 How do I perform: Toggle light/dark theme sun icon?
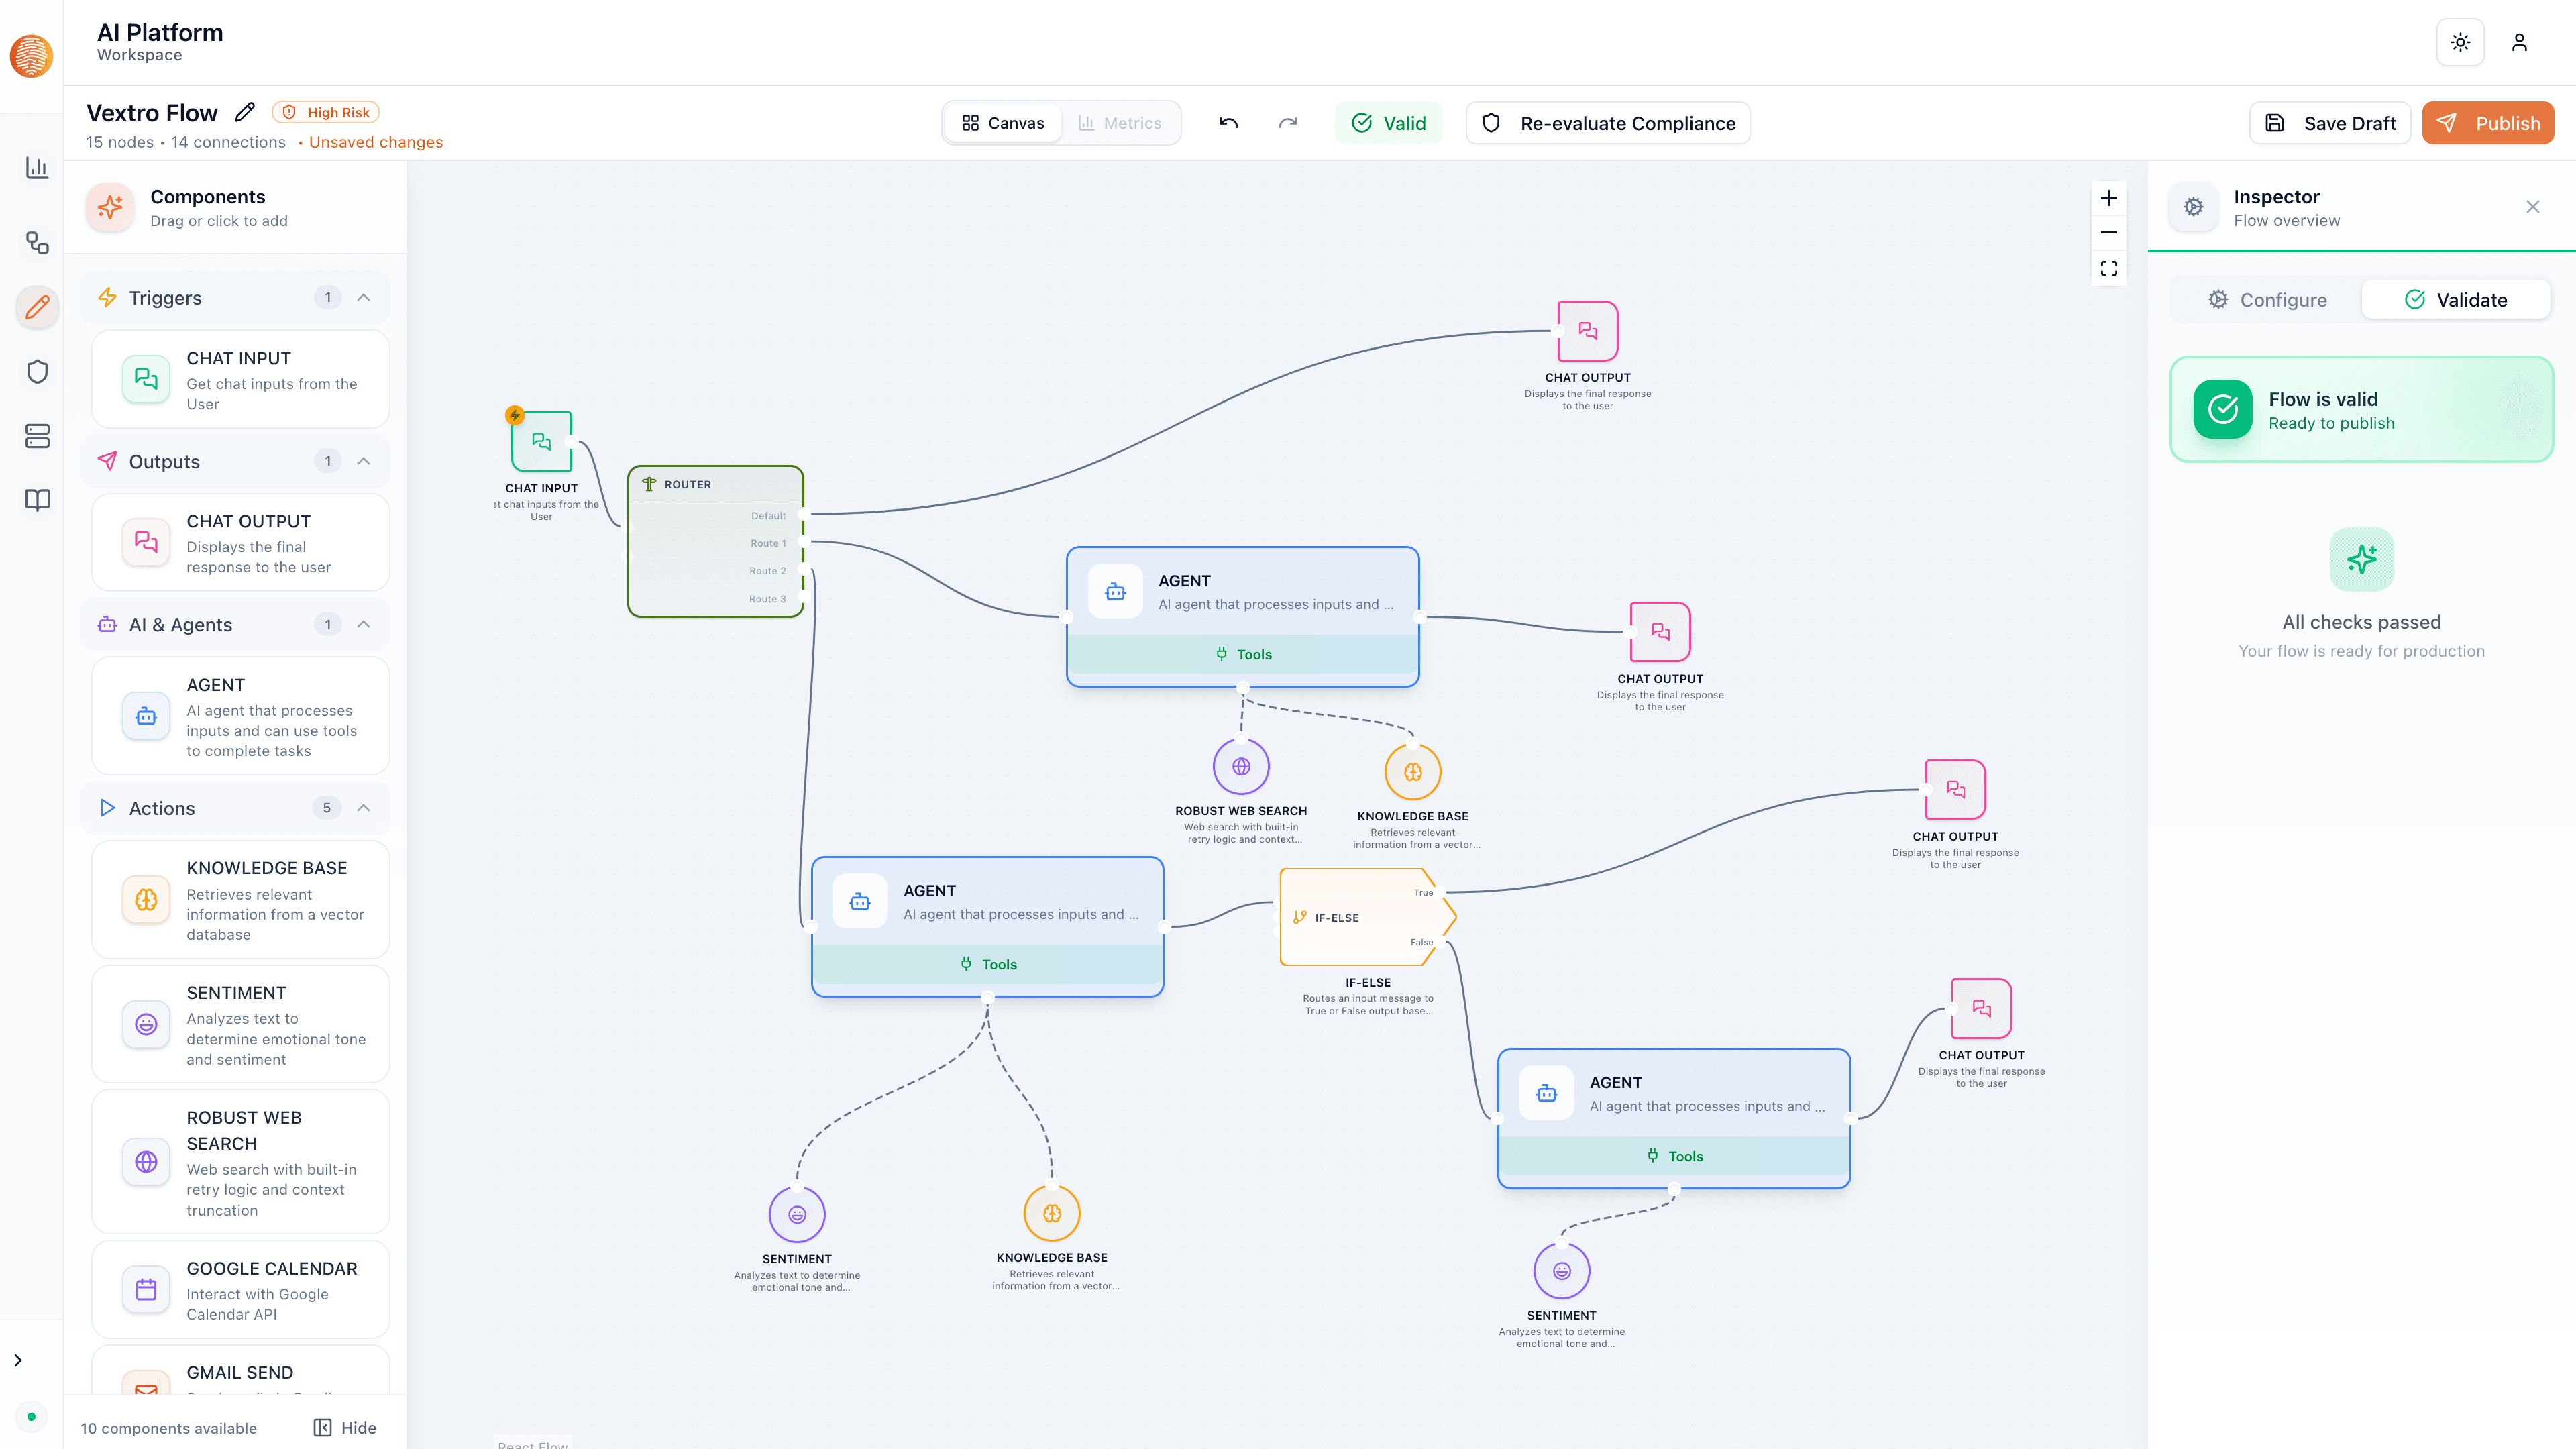[x=2460, y=42]
